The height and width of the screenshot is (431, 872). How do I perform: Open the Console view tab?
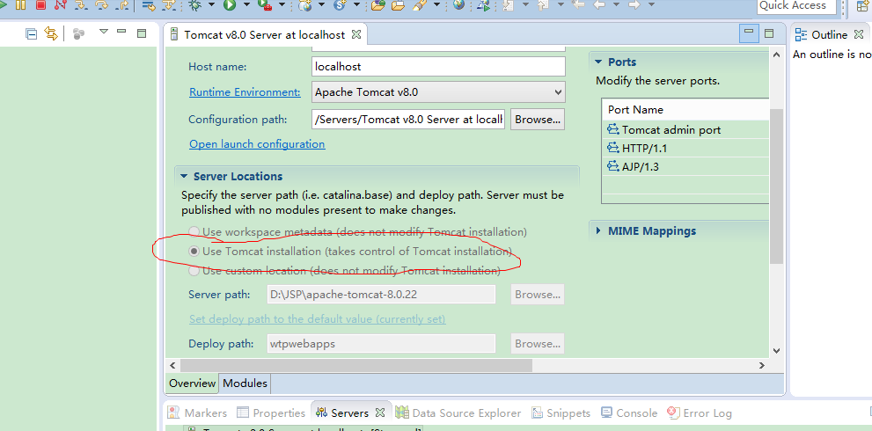(628, 413)
